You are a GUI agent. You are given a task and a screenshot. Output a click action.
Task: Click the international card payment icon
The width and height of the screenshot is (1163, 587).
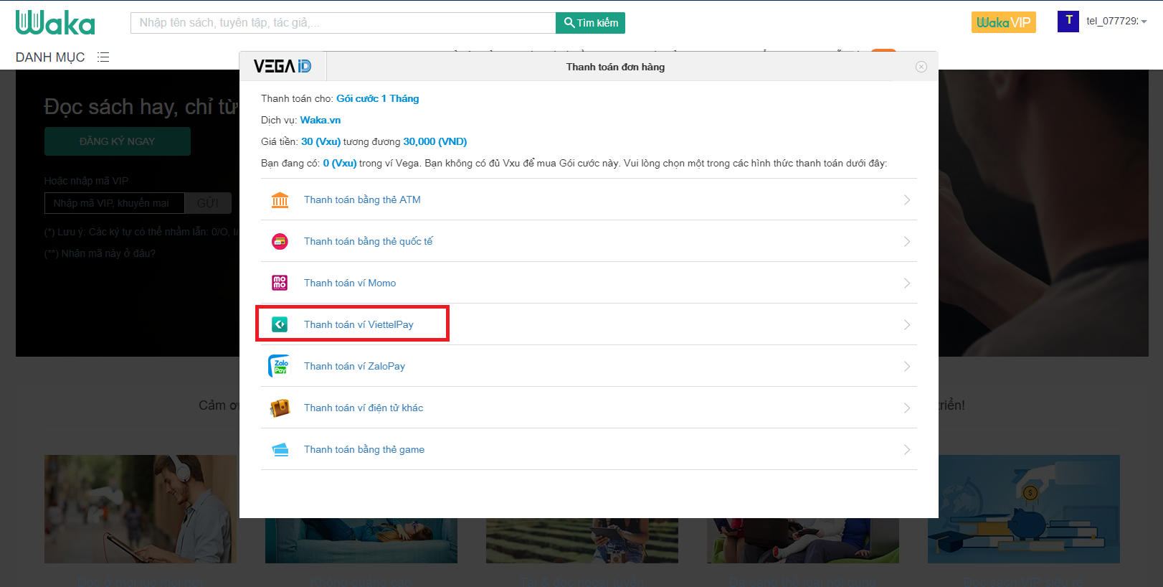click(280, 242)
